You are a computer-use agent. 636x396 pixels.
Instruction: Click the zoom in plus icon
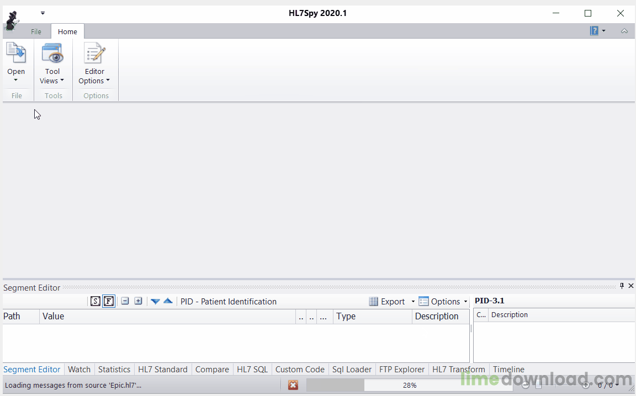tap(585, 386)
